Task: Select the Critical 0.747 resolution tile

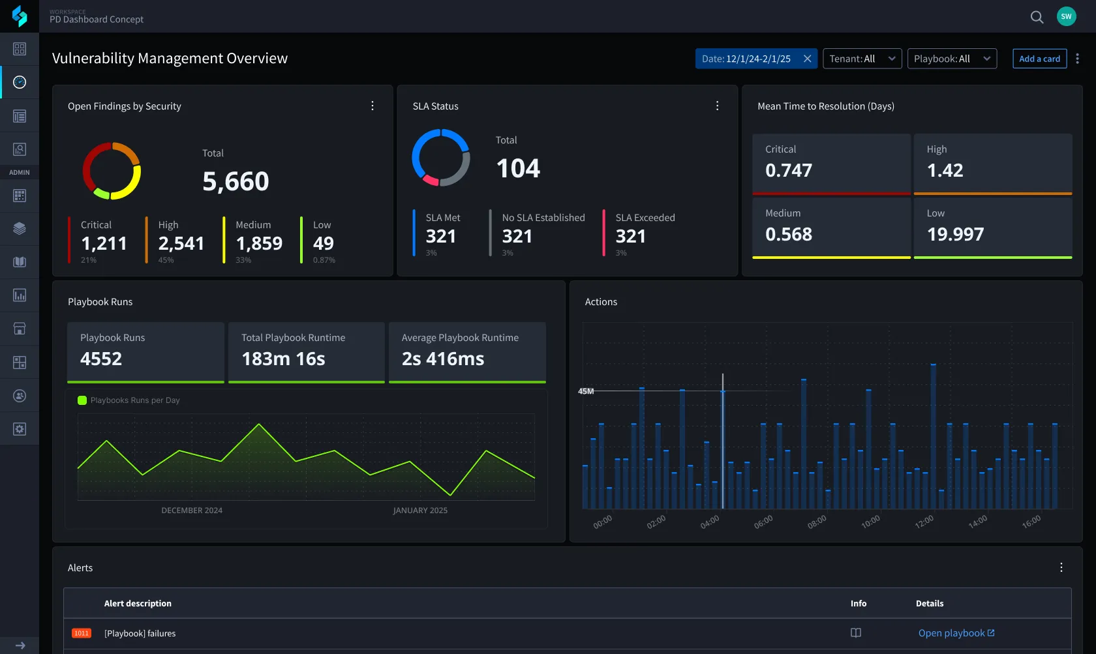Action: (831, 164)
